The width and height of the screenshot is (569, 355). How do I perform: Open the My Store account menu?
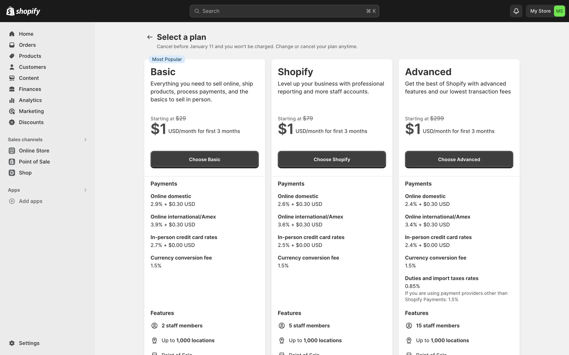pyautogui.click(x=545, y=11)
